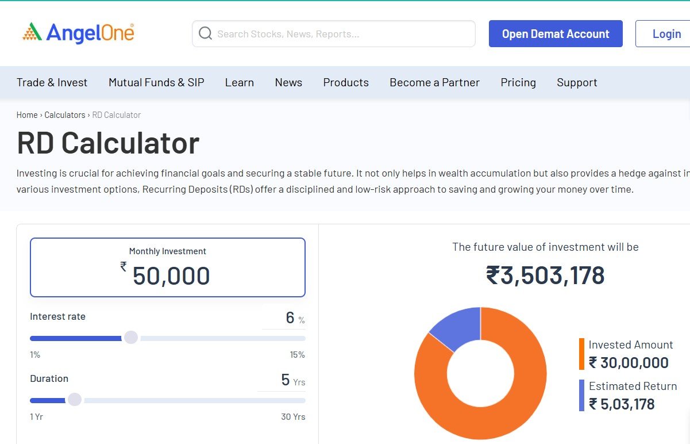Open the Products menu

pos(346,82)
